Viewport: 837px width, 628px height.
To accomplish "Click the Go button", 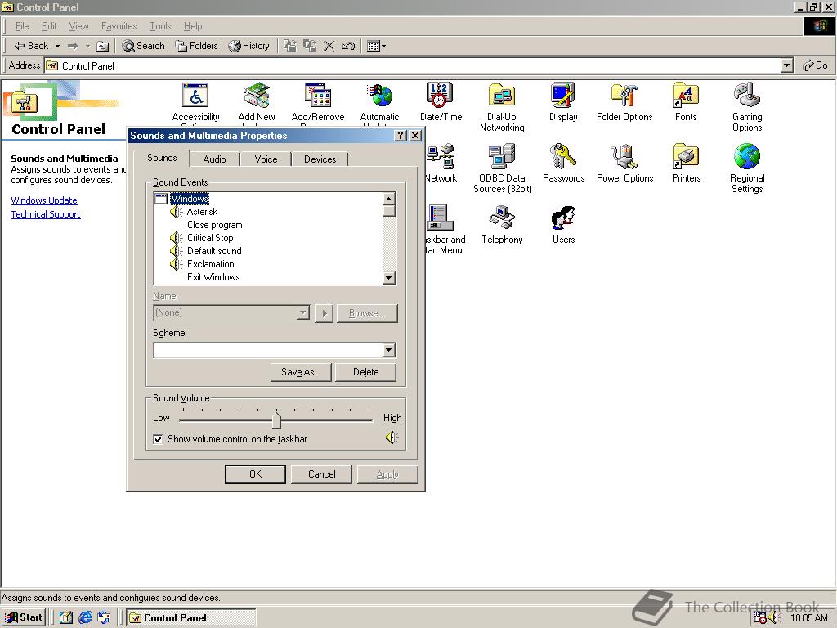I will click(x=816, y=65).
